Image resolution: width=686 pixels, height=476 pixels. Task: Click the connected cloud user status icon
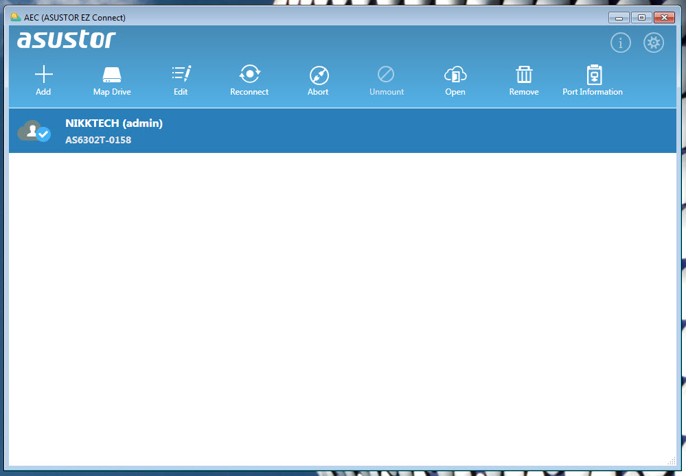(x=34, y=131)
